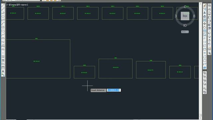Select the Polyline drawing tool

[x=3, y=13]
